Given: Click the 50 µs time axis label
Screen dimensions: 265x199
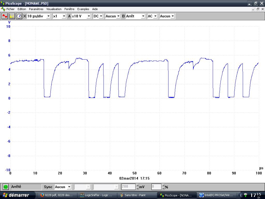Looking at the screenshot, I should click(x=135, y=173).
